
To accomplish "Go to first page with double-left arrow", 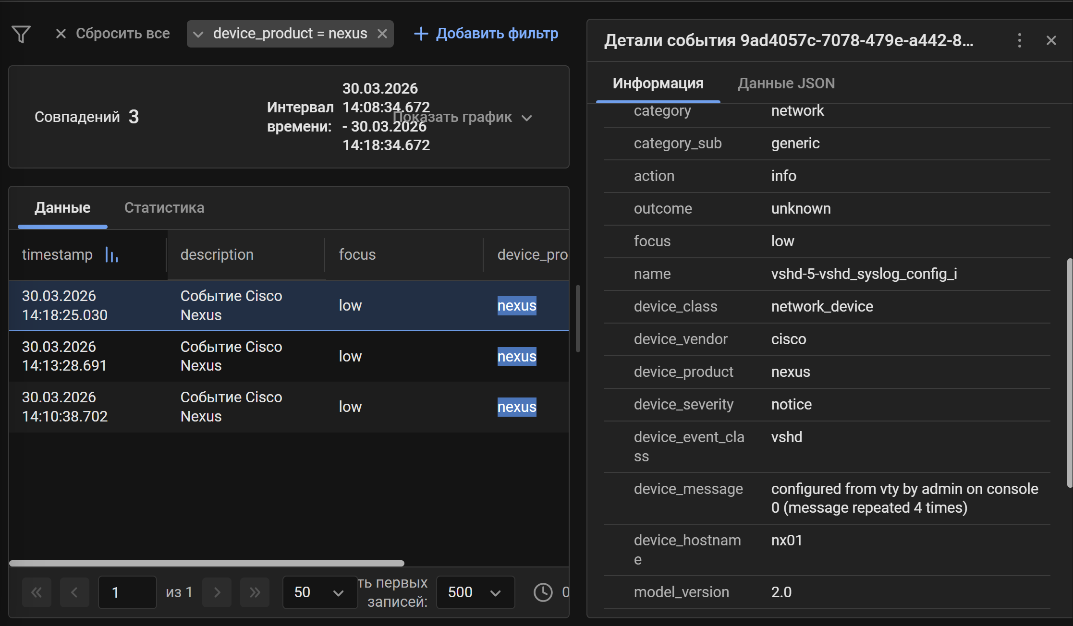I will (x=37, y=592).
